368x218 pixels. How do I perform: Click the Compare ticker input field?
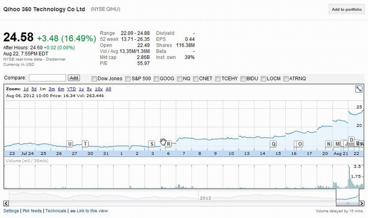click(47, 78)
